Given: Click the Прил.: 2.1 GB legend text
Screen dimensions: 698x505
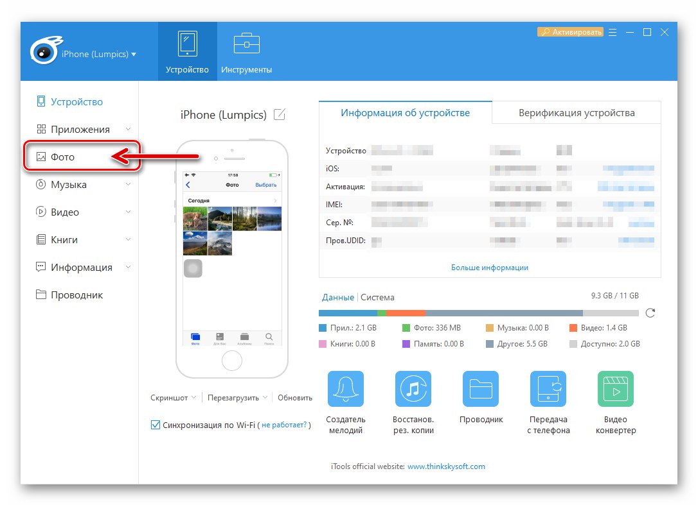Looking at the screenshot, I should tap(353, 328).
